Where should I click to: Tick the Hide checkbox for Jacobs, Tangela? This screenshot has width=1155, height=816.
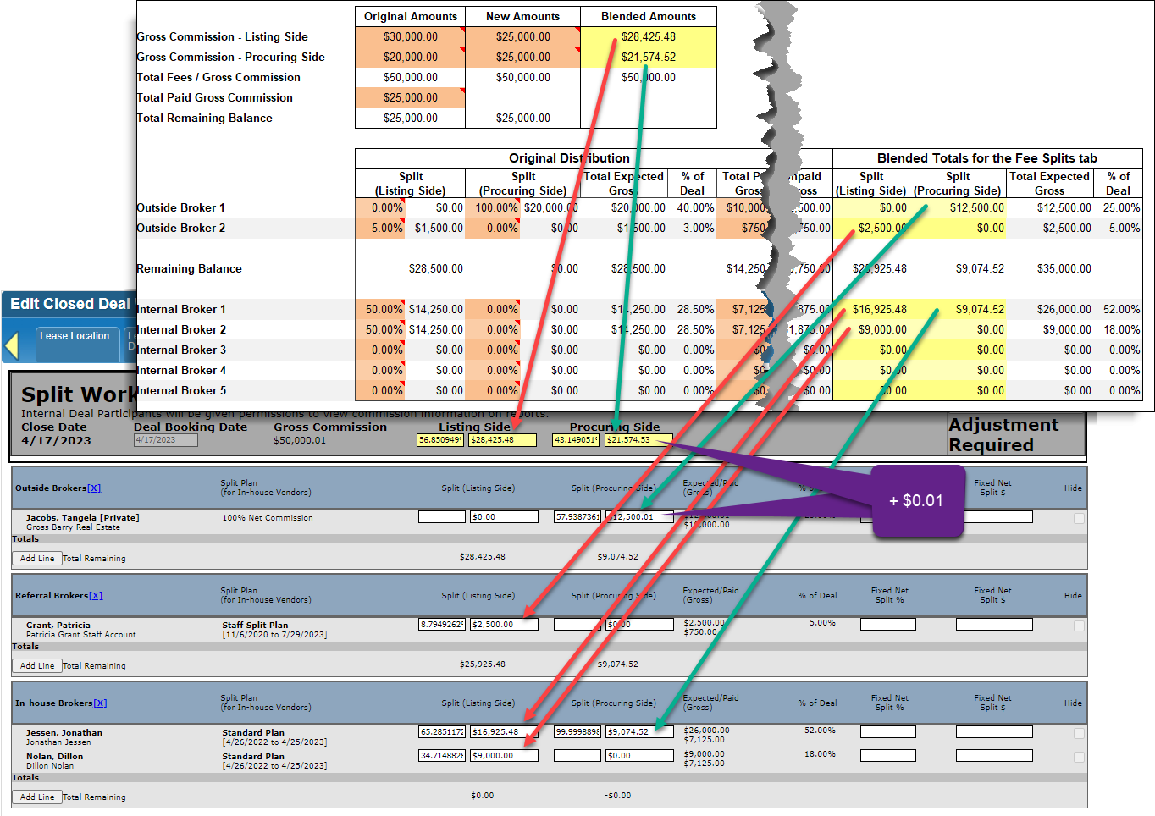click(1079, 518)
